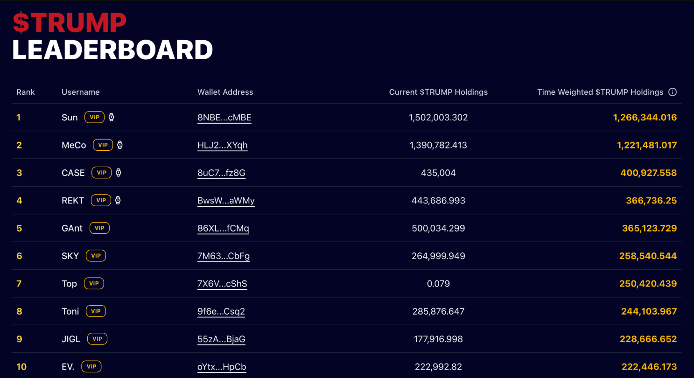Viewport: 694px width, 378px height.
Task: Open REKT's wallet BwsW...aWMy
Action: tap(226, 200)
